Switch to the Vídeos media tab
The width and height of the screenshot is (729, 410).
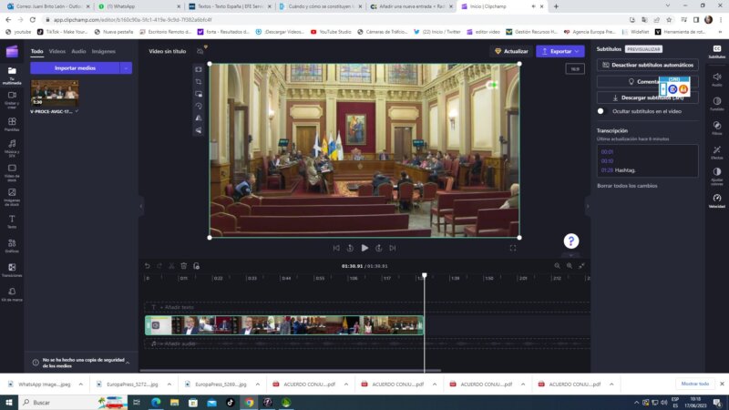(57, 51)
